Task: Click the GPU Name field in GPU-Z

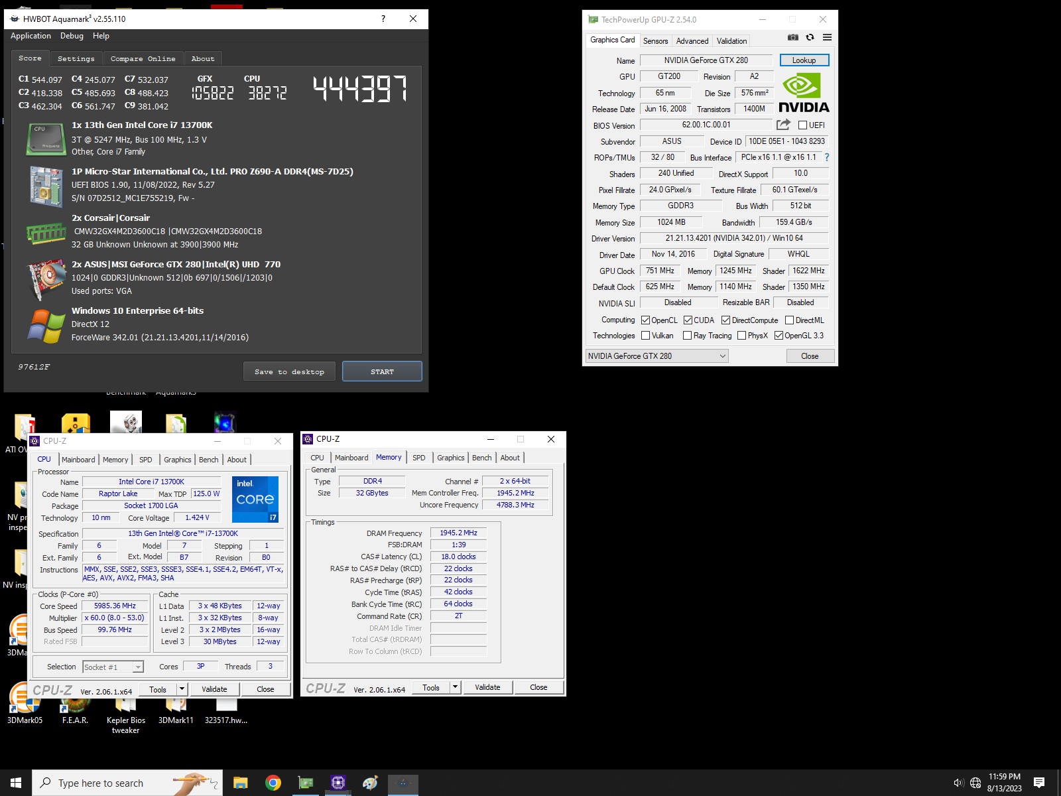Action: [x=706, y=60]
